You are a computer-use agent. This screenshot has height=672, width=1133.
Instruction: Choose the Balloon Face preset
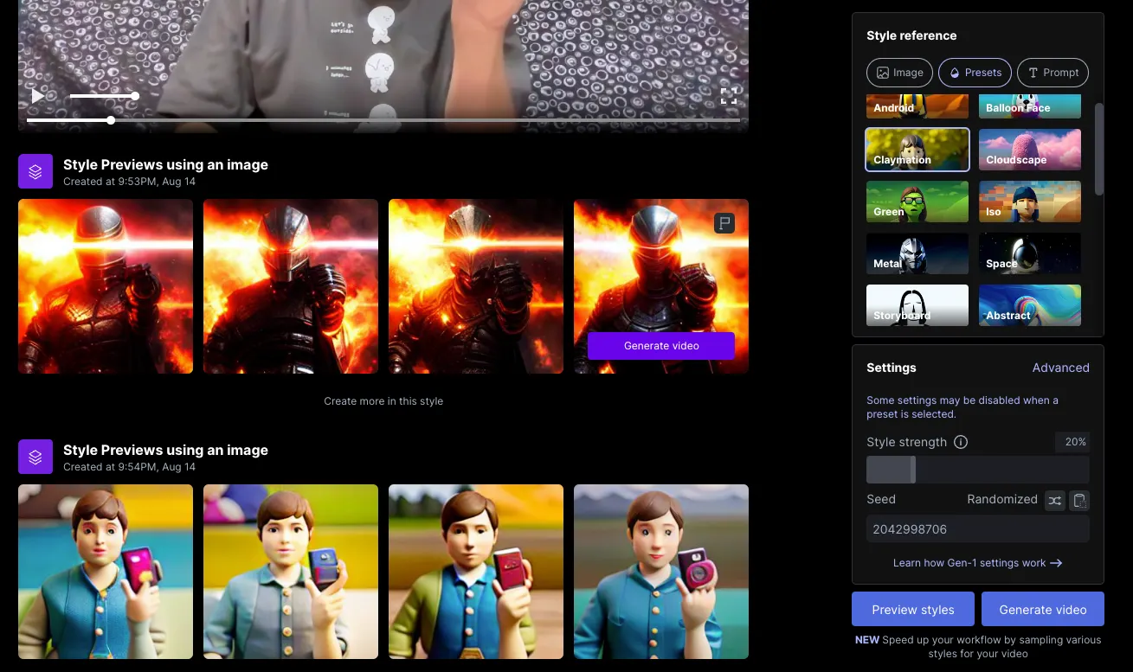[1030, 106]
